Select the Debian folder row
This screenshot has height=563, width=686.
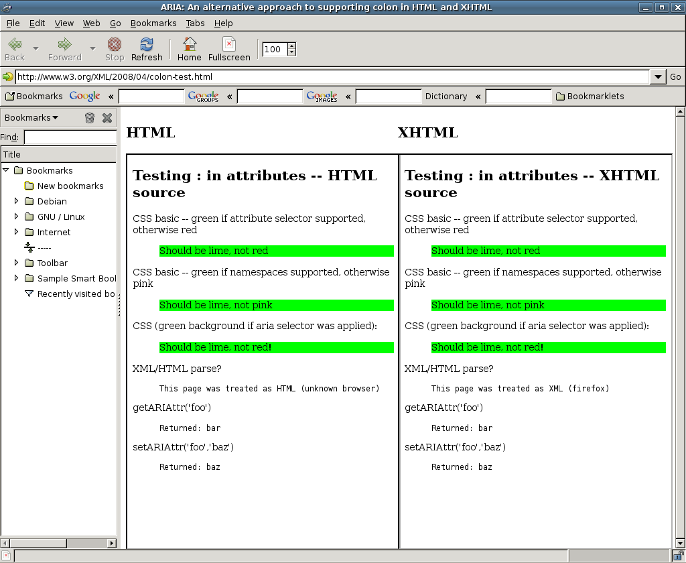coord(46,201)
